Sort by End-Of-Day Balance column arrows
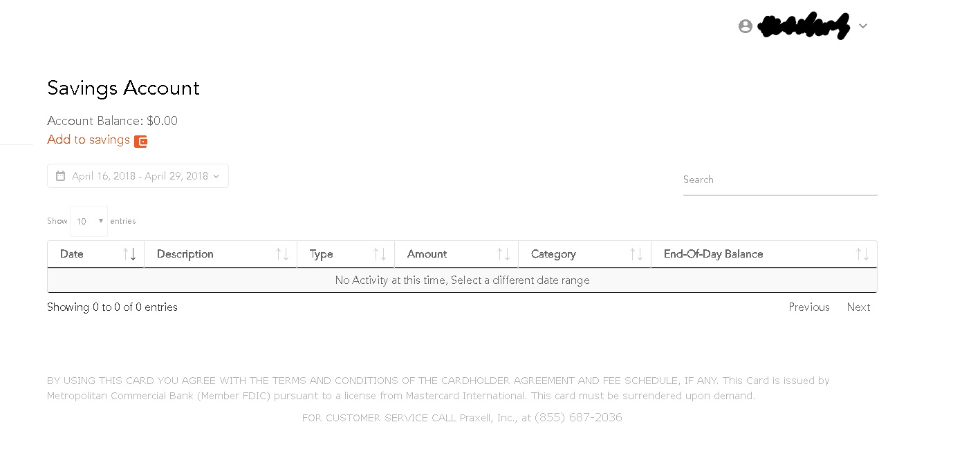This screenshot has height=460, width=953. tap(862, 254)
